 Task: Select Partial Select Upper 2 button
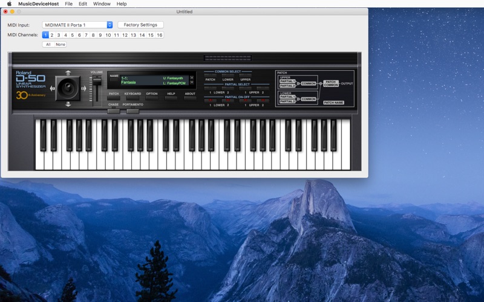click(x=263, y=88)
